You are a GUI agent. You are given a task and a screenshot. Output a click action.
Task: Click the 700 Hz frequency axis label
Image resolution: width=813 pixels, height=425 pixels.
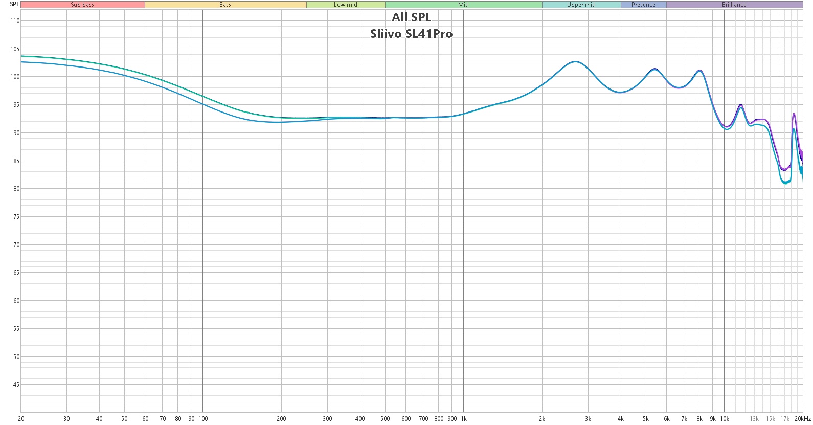(423, 419)
